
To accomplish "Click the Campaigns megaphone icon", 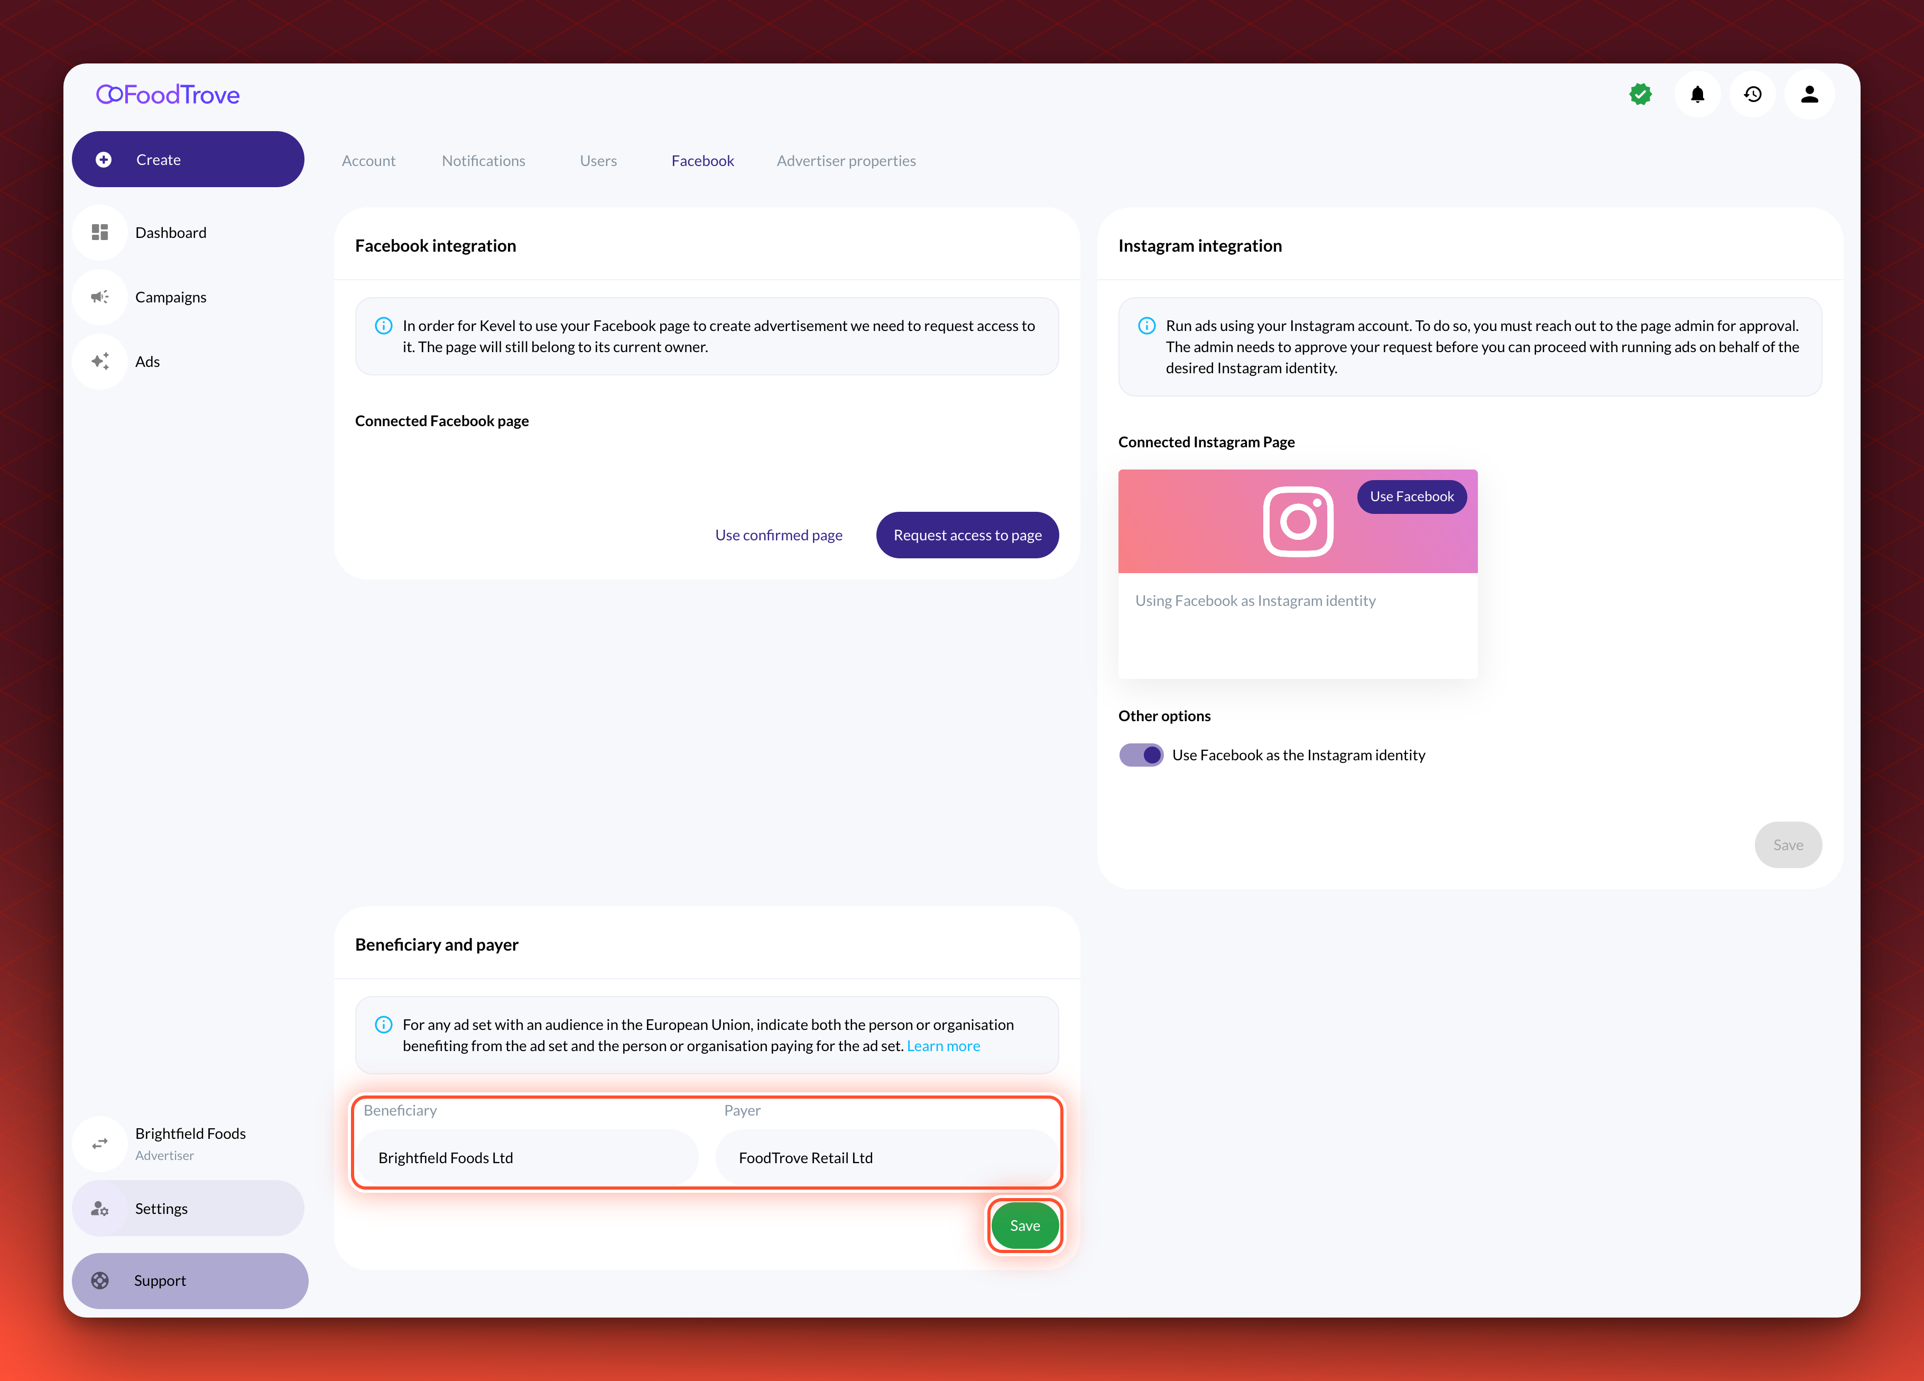I will tap(100, 297).
